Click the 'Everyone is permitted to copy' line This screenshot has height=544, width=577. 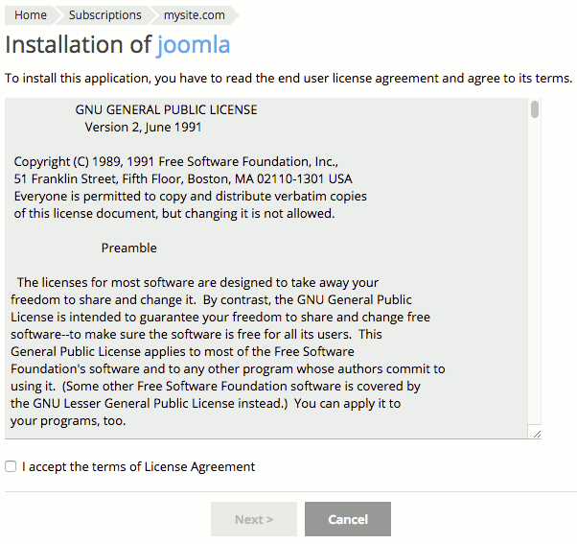point(190,196)
